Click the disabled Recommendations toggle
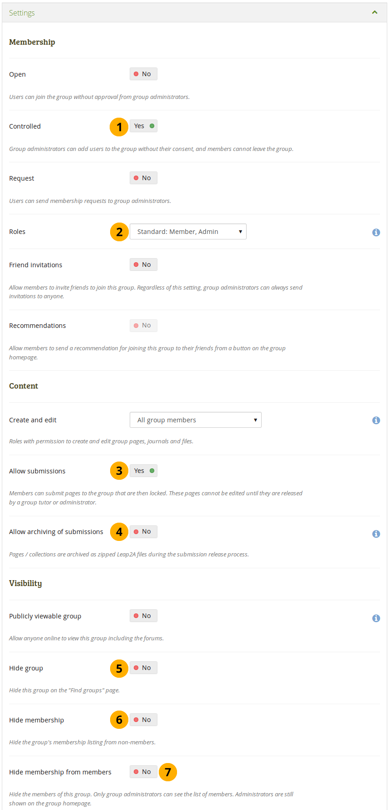The width and height of the screenshot is (390, 810). pyautogui.click(x=143, y=325)
